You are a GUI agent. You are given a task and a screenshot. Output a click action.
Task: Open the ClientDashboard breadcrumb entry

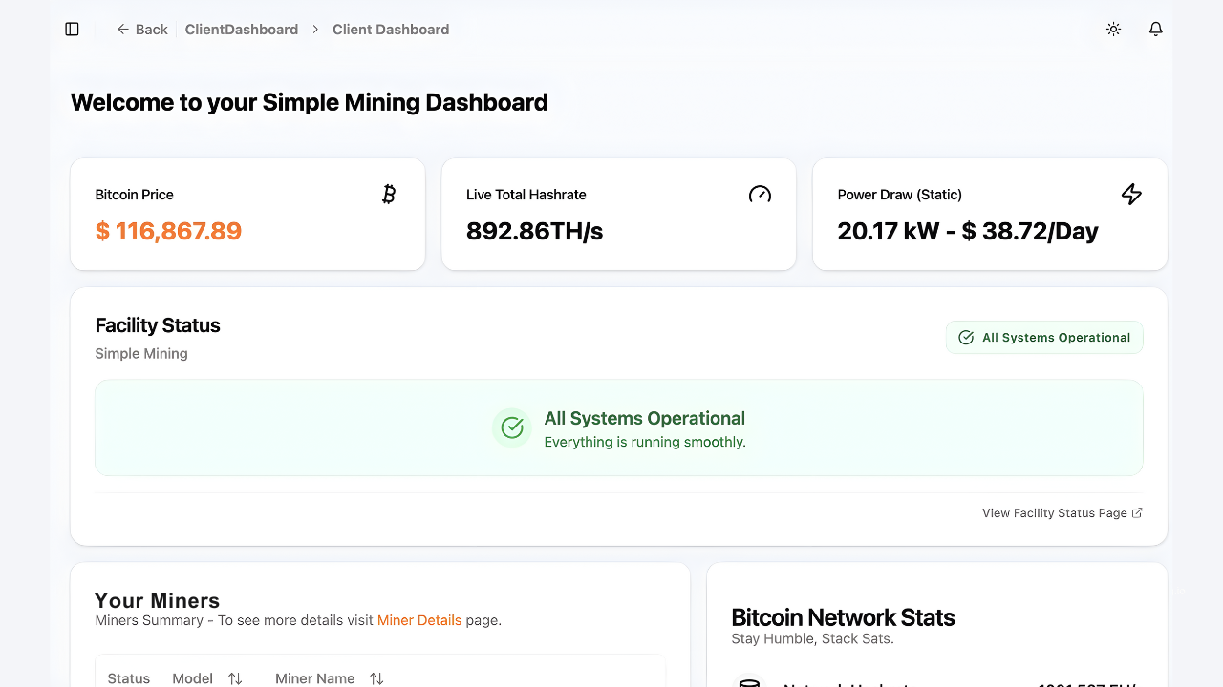242,30
